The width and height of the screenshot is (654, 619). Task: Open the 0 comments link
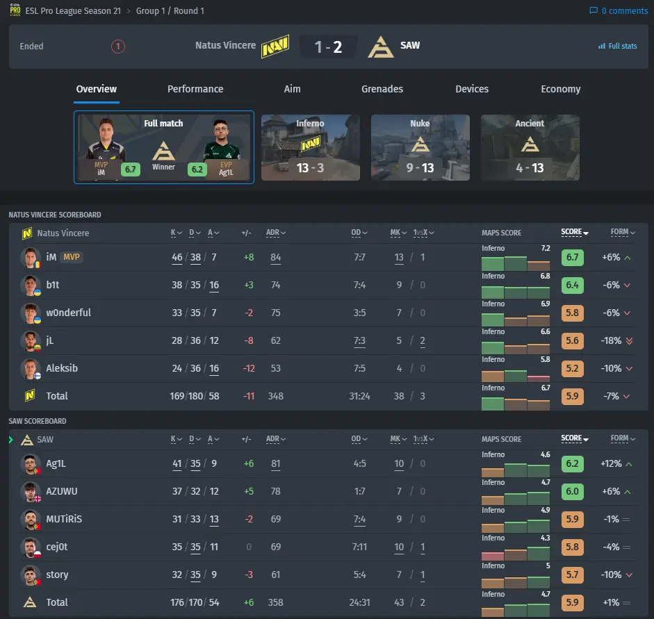tap(619, 11)
